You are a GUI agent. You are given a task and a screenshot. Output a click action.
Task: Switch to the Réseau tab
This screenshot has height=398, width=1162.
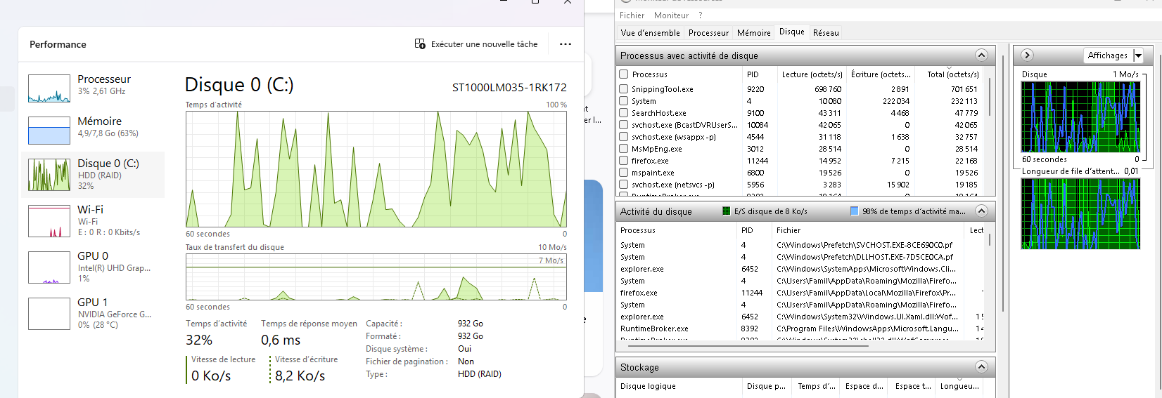(826, 33)
